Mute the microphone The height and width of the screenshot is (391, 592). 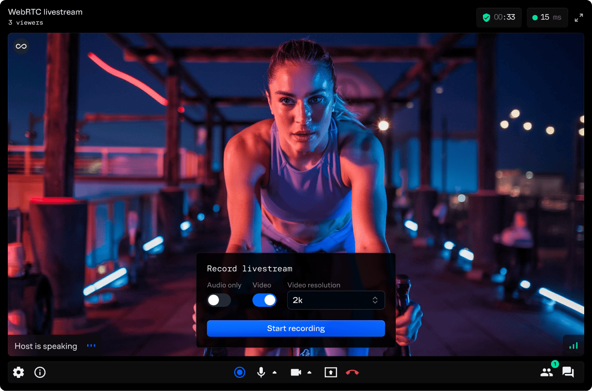coord(261,372)
